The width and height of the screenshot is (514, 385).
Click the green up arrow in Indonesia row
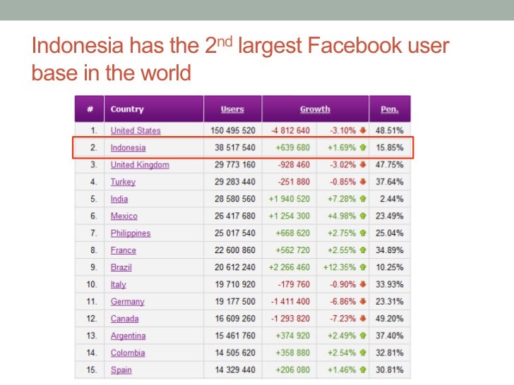363,147
